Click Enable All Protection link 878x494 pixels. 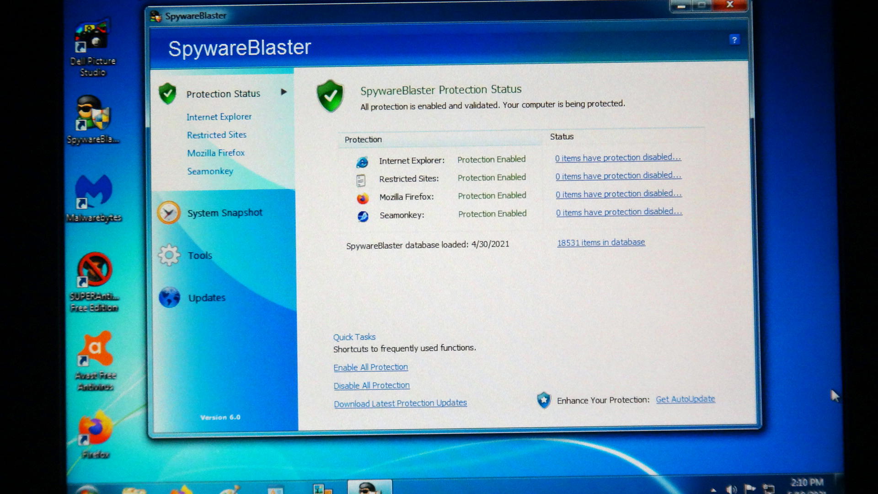tap(370, 367)
